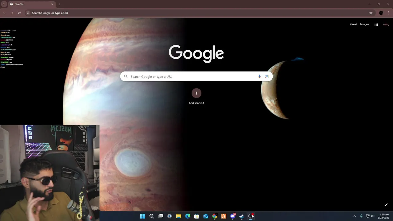Open the Chrome profile avatar in toolbar
This screenshot has height=221, width=393.
[x=381, y=13]
